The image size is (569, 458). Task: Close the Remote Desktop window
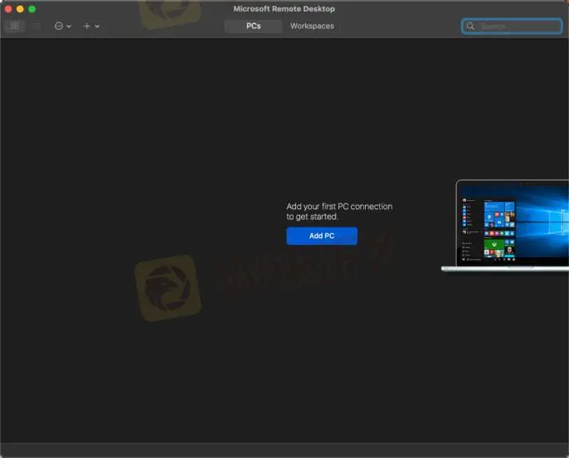pos(8,9)
